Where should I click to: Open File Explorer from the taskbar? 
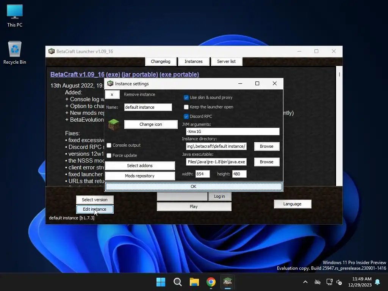[x=194, y=282]
